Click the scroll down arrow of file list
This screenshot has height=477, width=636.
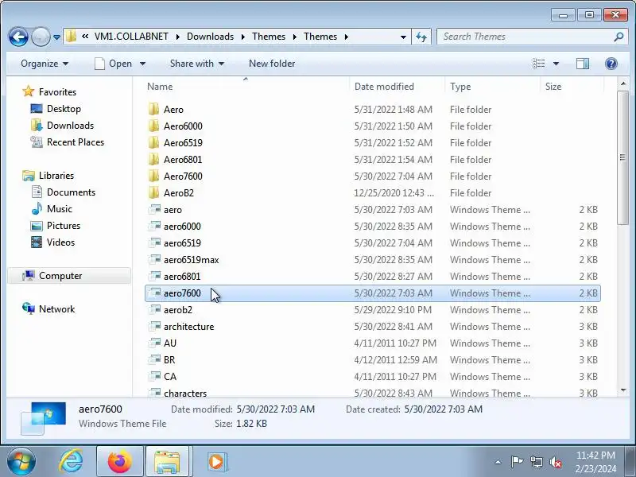pyautogui.click(x=623, y=390)
